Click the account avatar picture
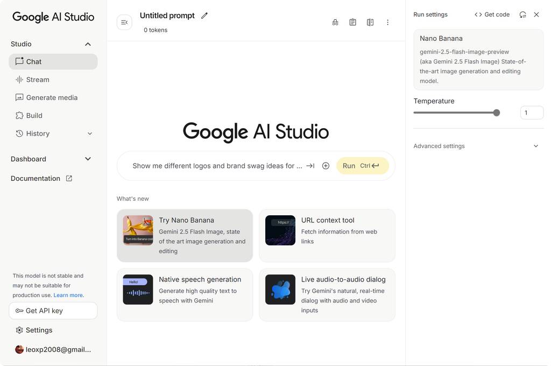551x366 pixels. coord(19,349)
